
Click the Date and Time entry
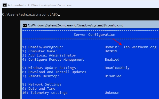click(x=39, y=89)
